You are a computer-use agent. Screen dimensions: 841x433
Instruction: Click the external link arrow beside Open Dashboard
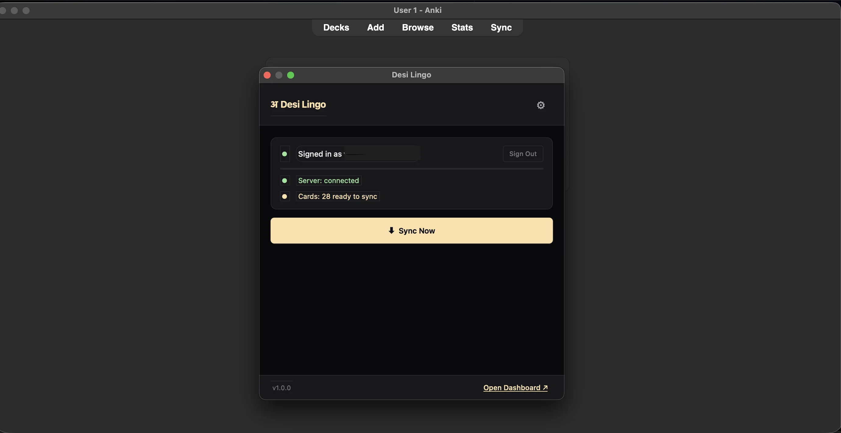pos(545,388)
